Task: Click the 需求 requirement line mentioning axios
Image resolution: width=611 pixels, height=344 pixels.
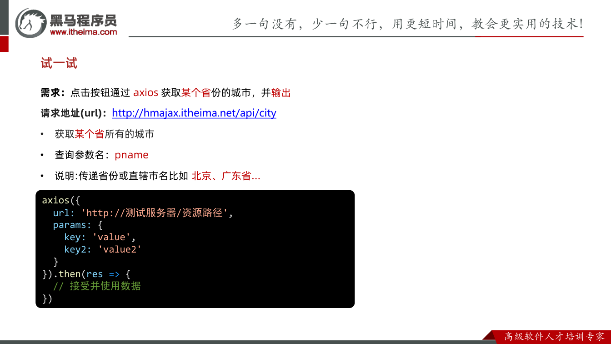Action: [x=166, y=93]
